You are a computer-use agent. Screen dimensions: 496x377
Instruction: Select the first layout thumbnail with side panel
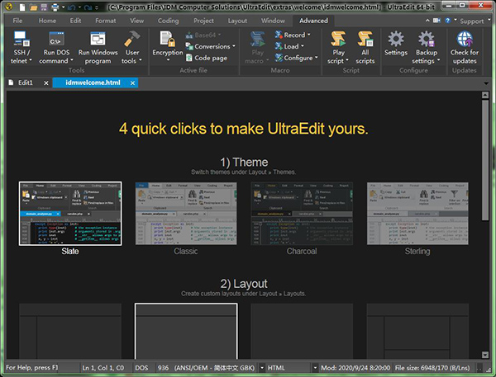pyautogui.click(x=70, y=332)
